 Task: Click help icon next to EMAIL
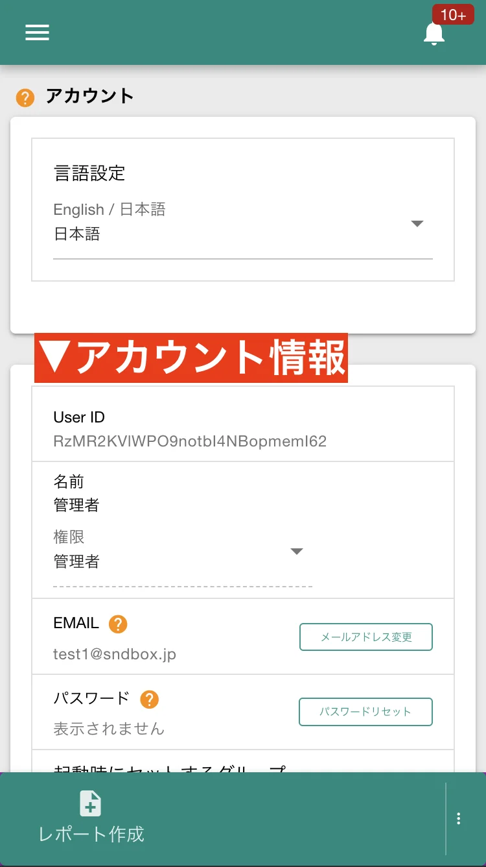[118, 624]
